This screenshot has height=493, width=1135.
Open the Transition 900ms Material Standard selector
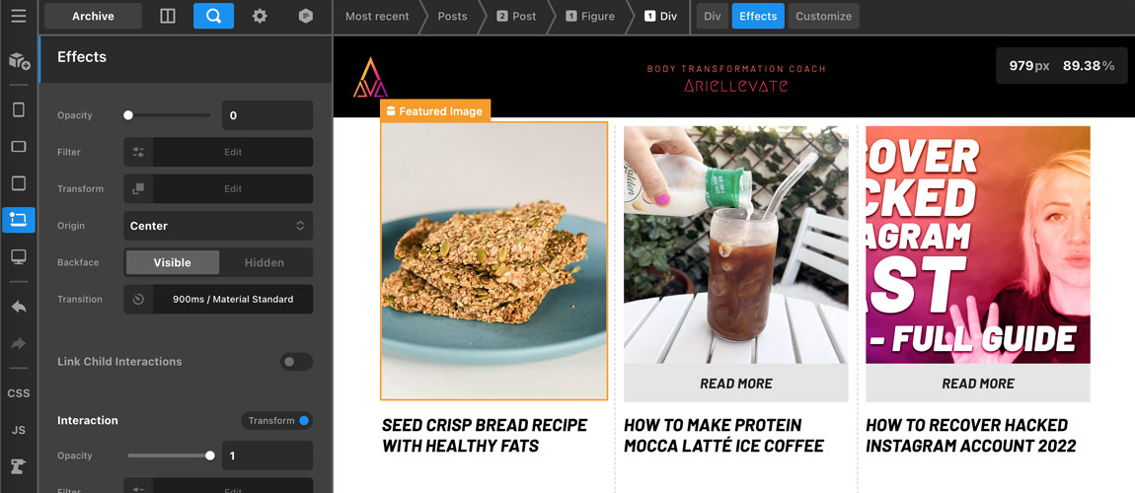point(218,300)
